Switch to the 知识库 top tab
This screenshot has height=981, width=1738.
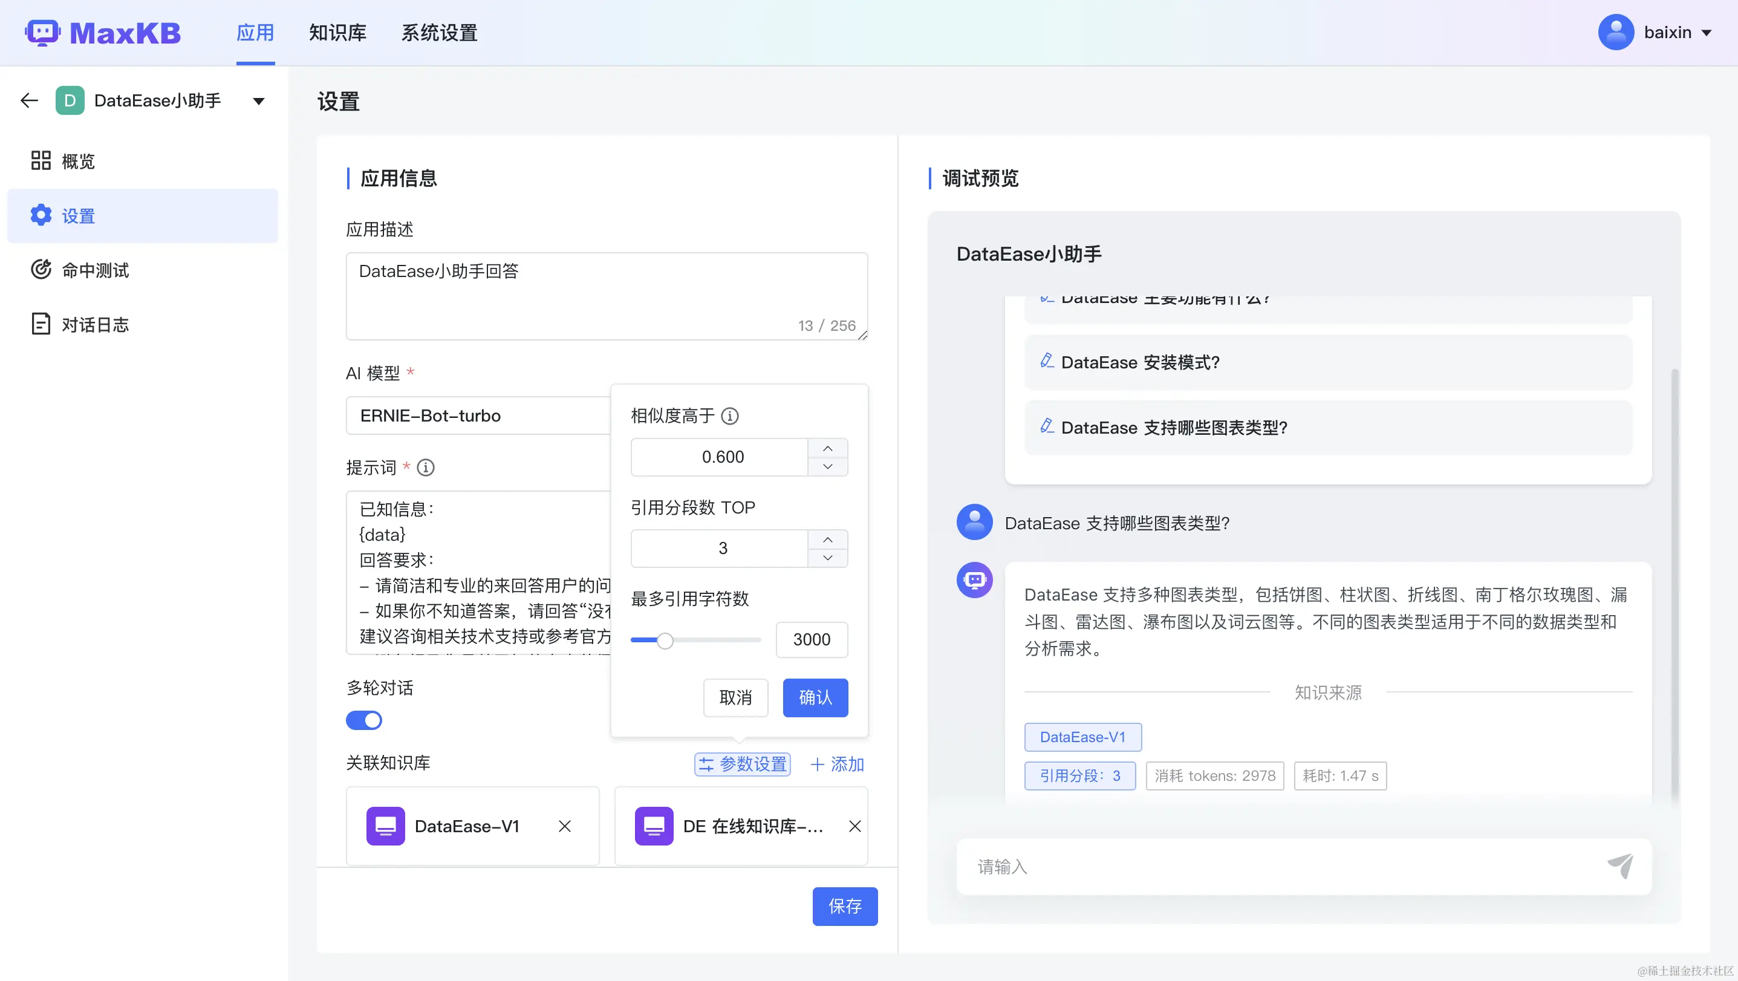(x=337, y=33)
